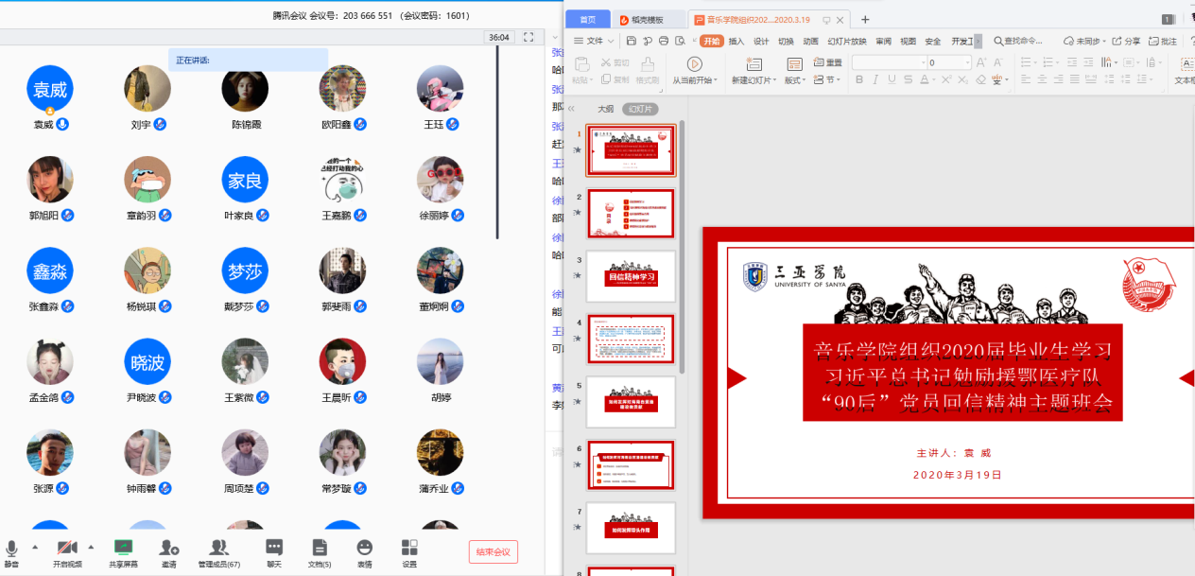The image size is (1195, 576).
Task: Click the 从当前开始 slideshow play icon
Action: click(694, 63)
